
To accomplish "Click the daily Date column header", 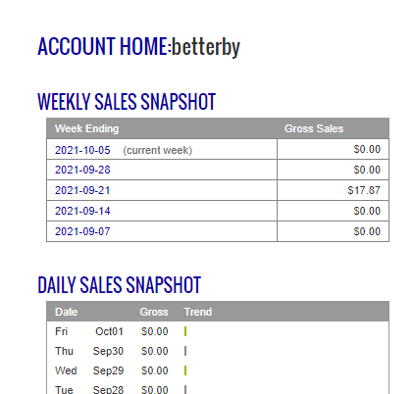I will point(67,312).
